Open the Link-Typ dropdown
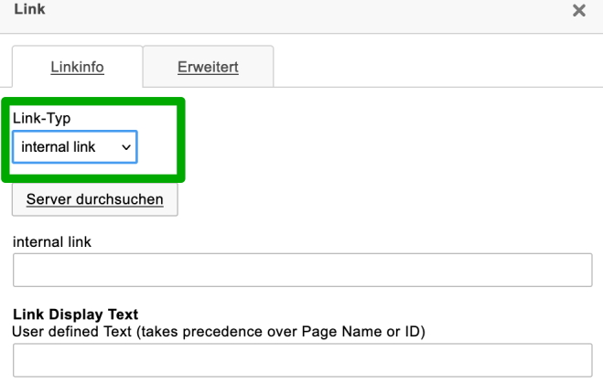 (75, 147)
